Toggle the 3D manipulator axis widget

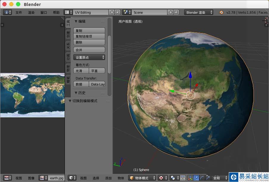point(191,178)
